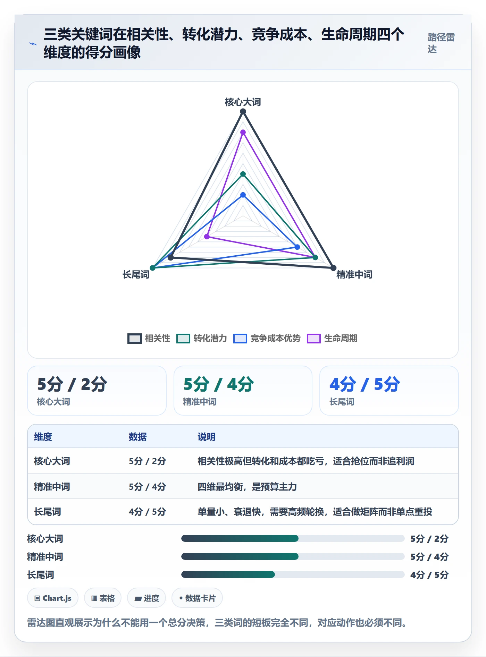Toggle the 转化潜力 legend box

coord(183,338)
